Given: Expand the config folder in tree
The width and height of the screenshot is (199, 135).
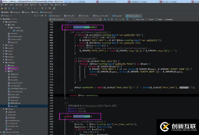Looking at the screenshot, I should tap(4, 45).
